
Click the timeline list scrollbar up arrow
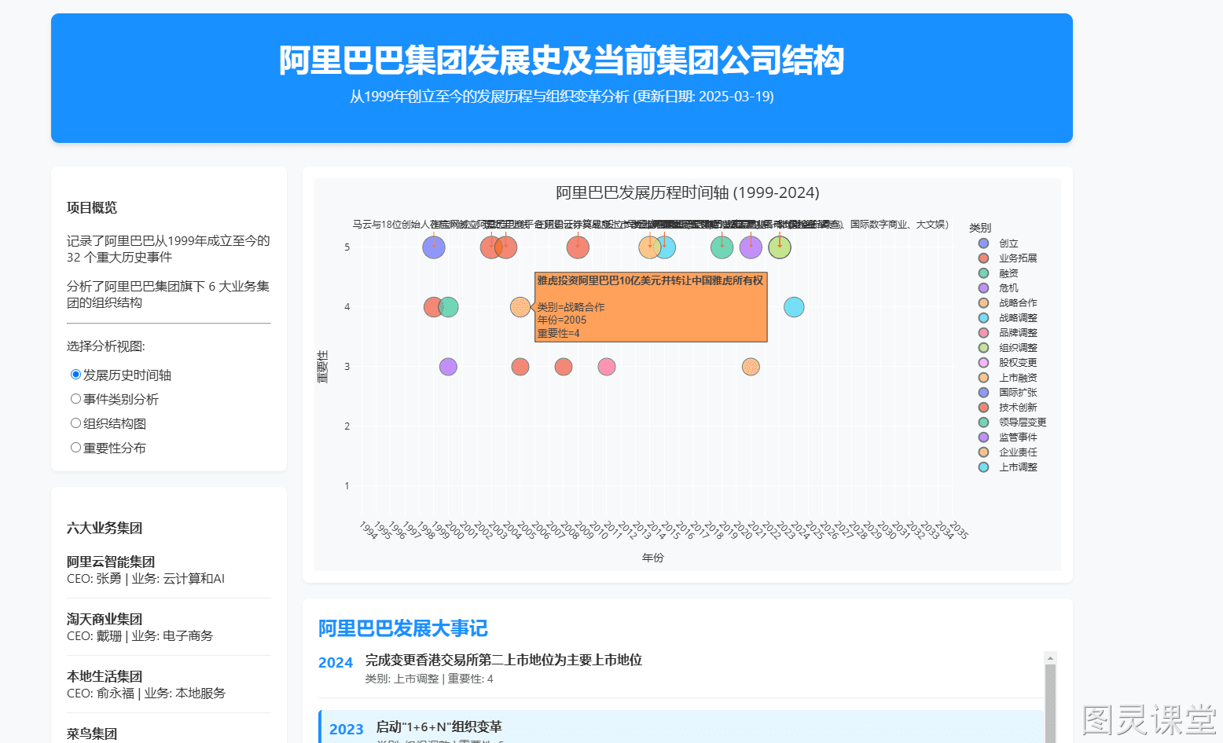tap(1050, 657)
